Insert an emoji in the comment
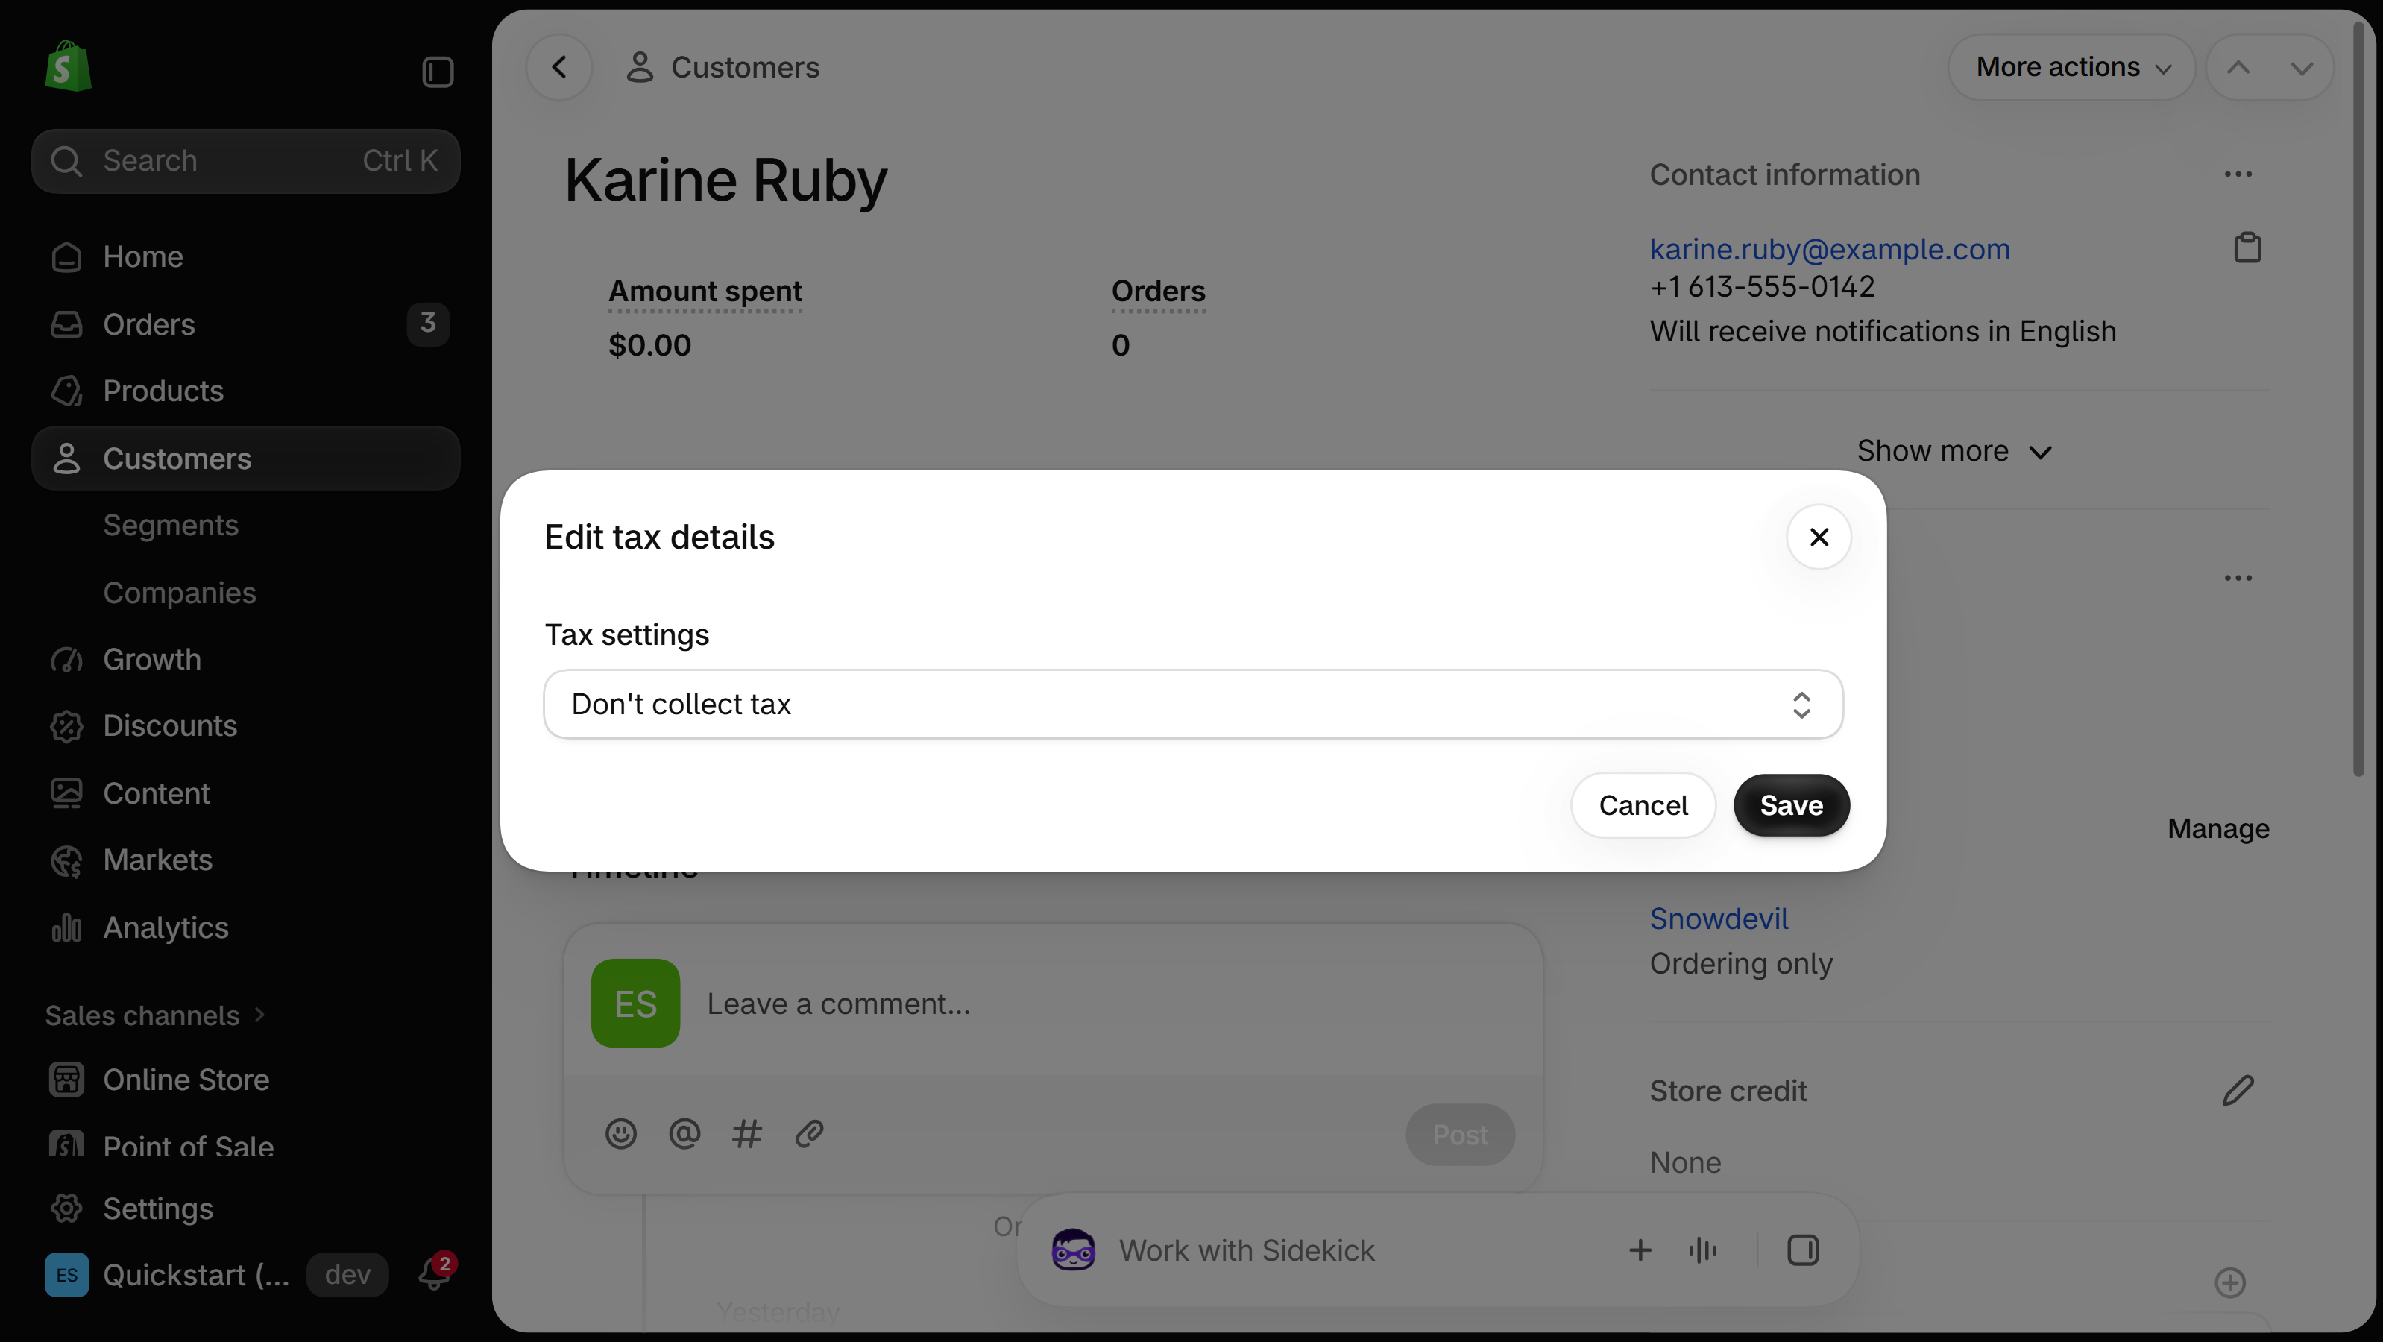The image size is (2383, 1342). click(620, 1133)
